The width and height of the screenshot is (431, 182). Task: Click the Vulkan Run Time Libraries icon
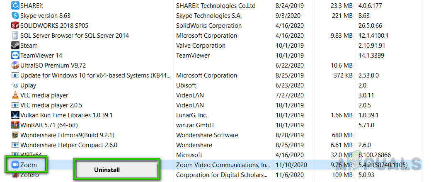[15, 115]
